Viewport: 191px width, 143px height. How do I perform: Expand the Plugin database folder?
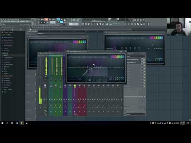pyautogui.click(x=8, y=37)
